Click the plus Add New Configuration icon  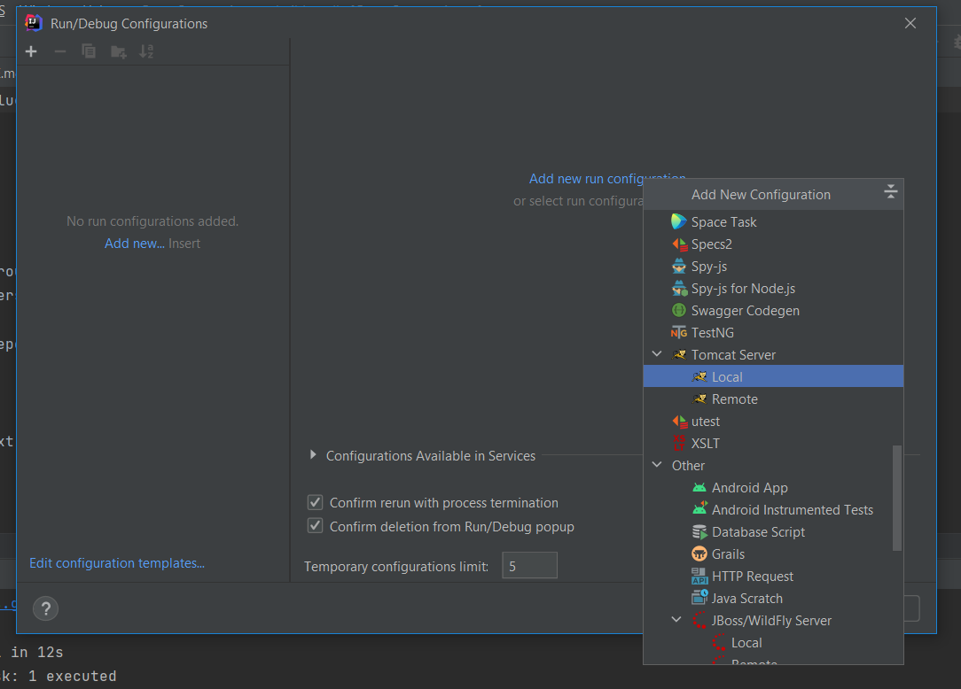31,52
